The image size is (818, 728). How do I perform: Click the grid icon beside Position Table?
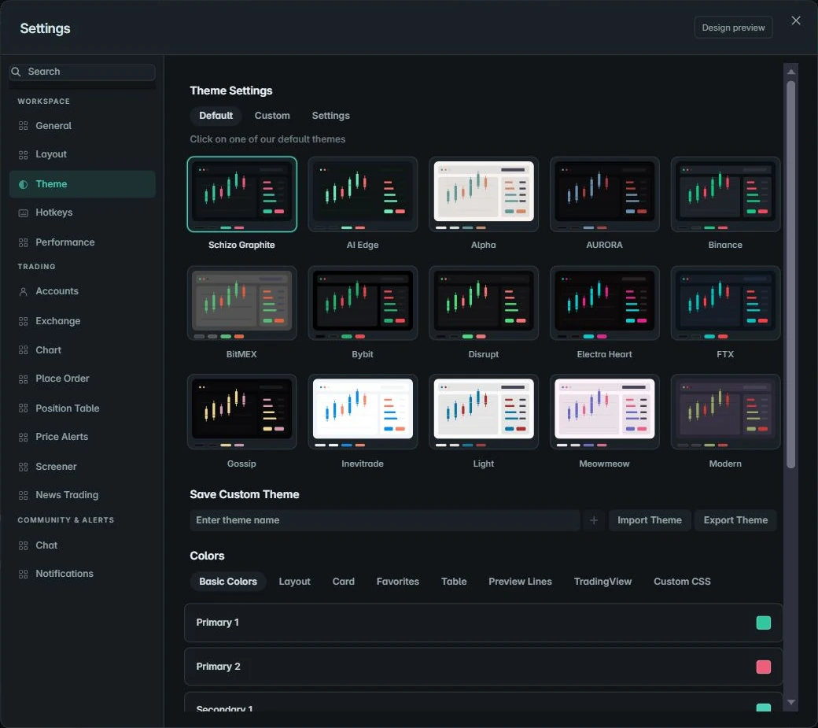pos(23,408)
